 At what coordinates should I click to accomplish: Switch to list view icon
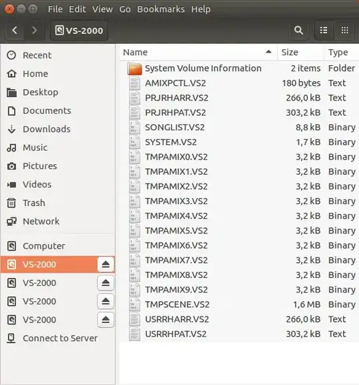tap(324, 31)
